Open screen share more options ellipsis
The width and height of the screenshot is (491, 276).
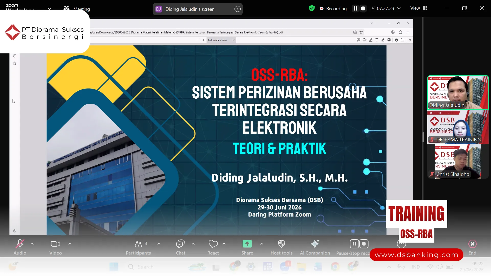[237, 9]
